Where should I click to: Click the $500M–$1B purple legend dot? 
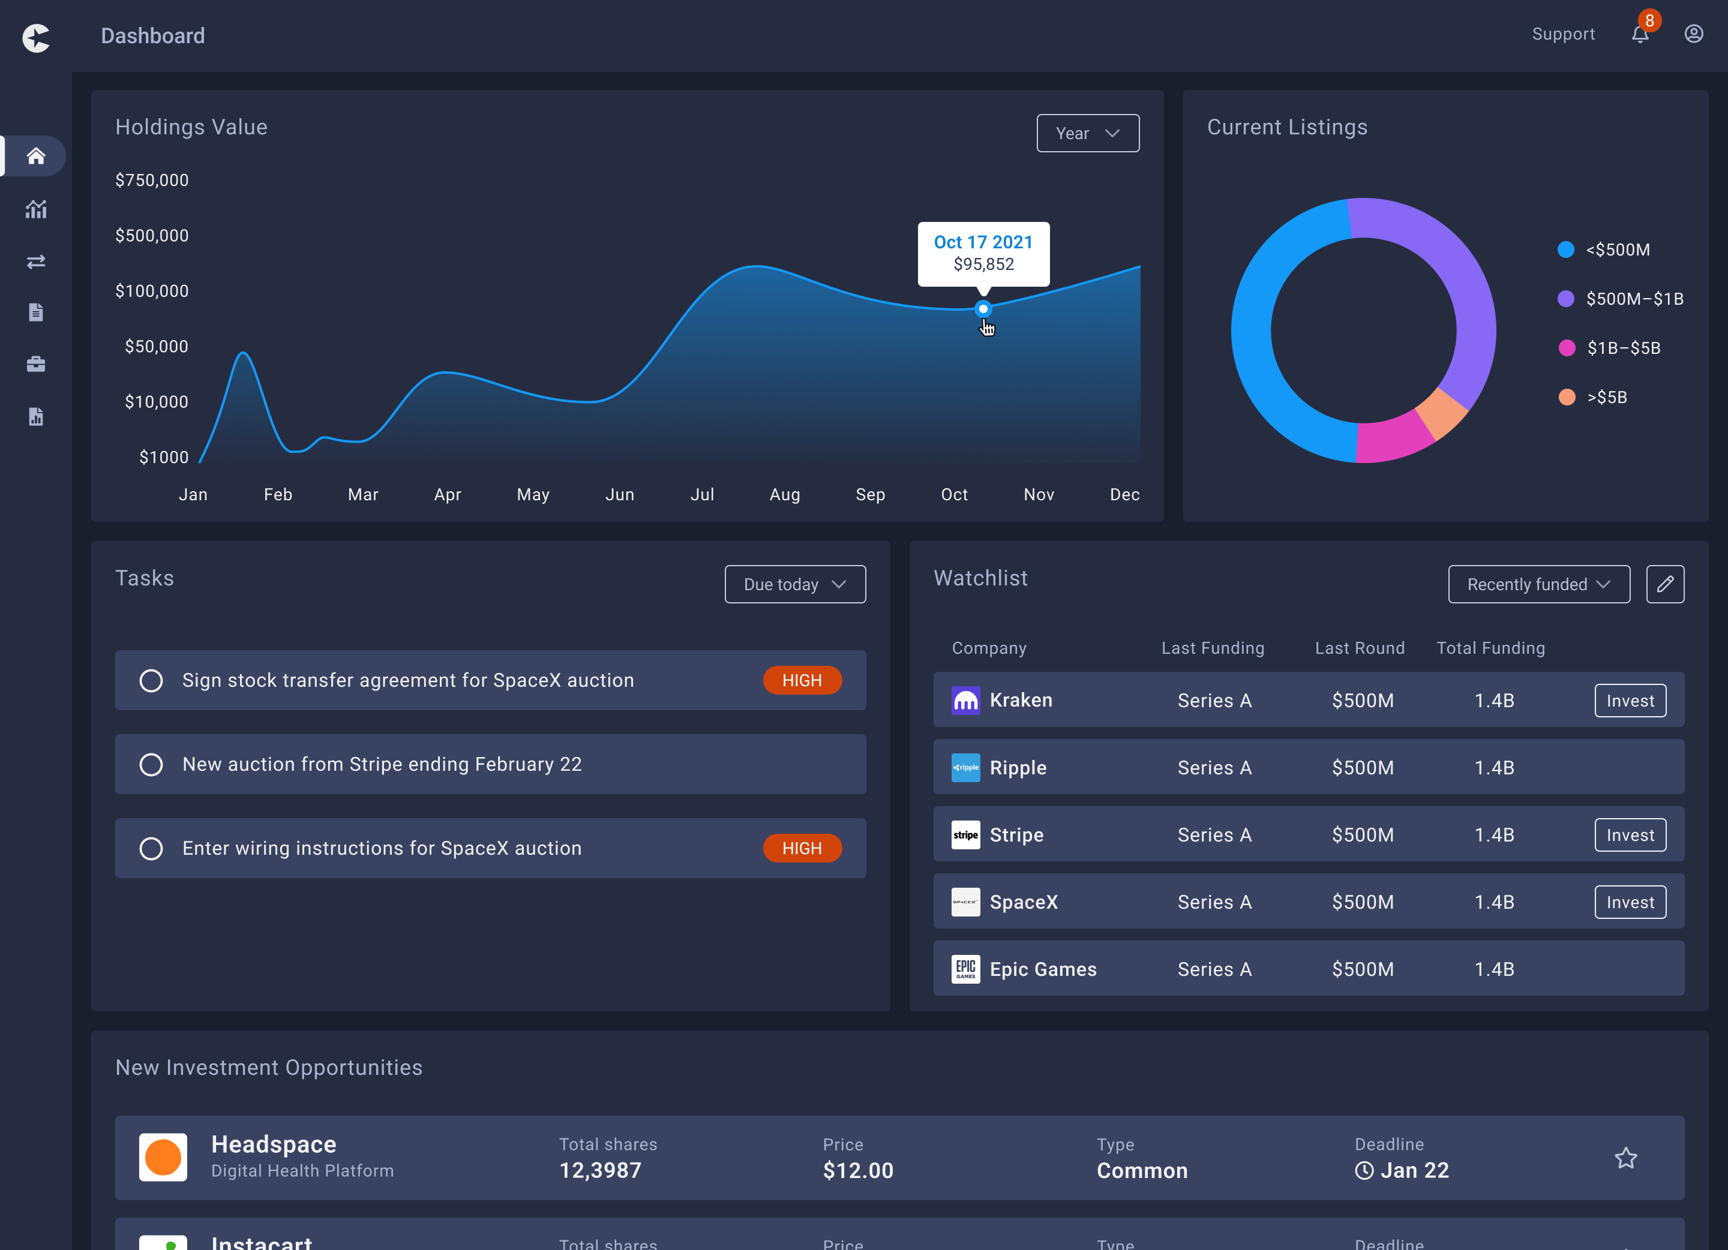tap(1566, 299)
